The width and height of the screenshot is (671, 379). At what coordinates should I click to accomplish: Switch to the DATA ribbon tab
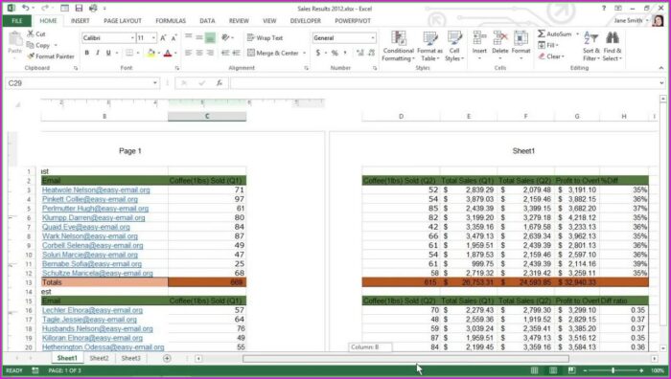pos(207,20)
